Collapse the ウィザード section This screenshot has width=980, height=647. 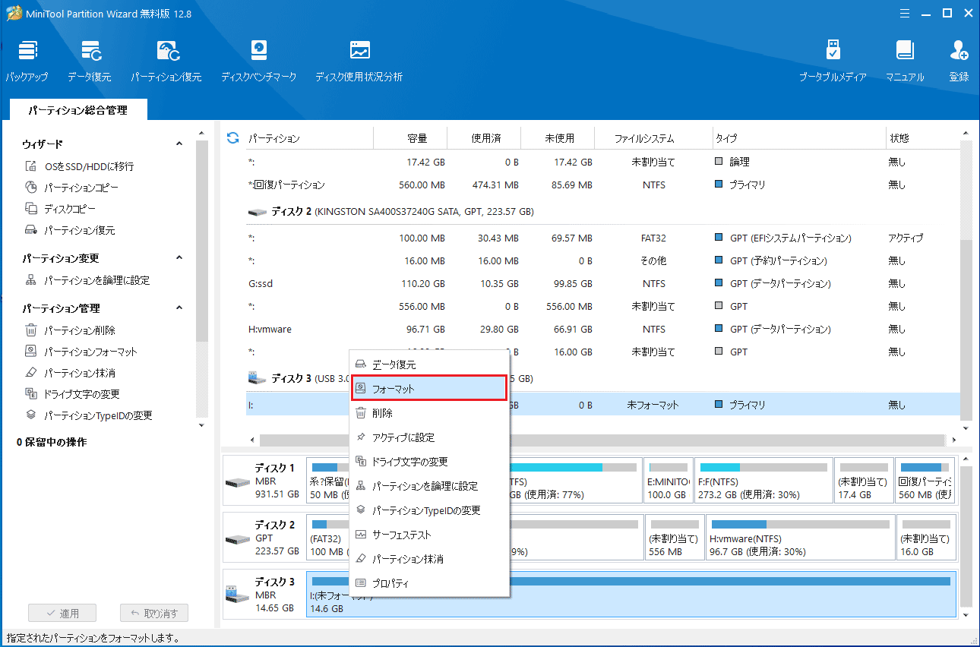[x=179, y=144]
